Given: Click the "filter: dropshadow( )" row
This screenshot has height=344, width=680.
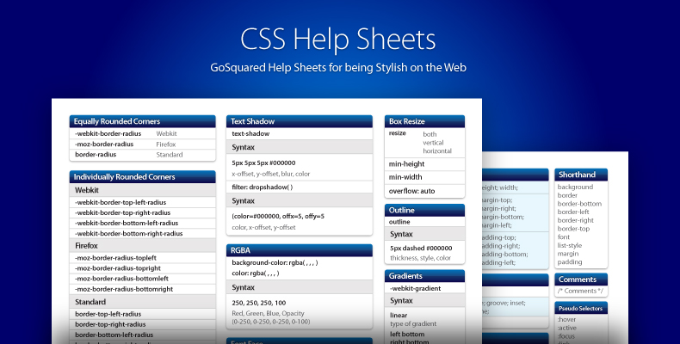Looking at the screenshot, I should 300,187.
